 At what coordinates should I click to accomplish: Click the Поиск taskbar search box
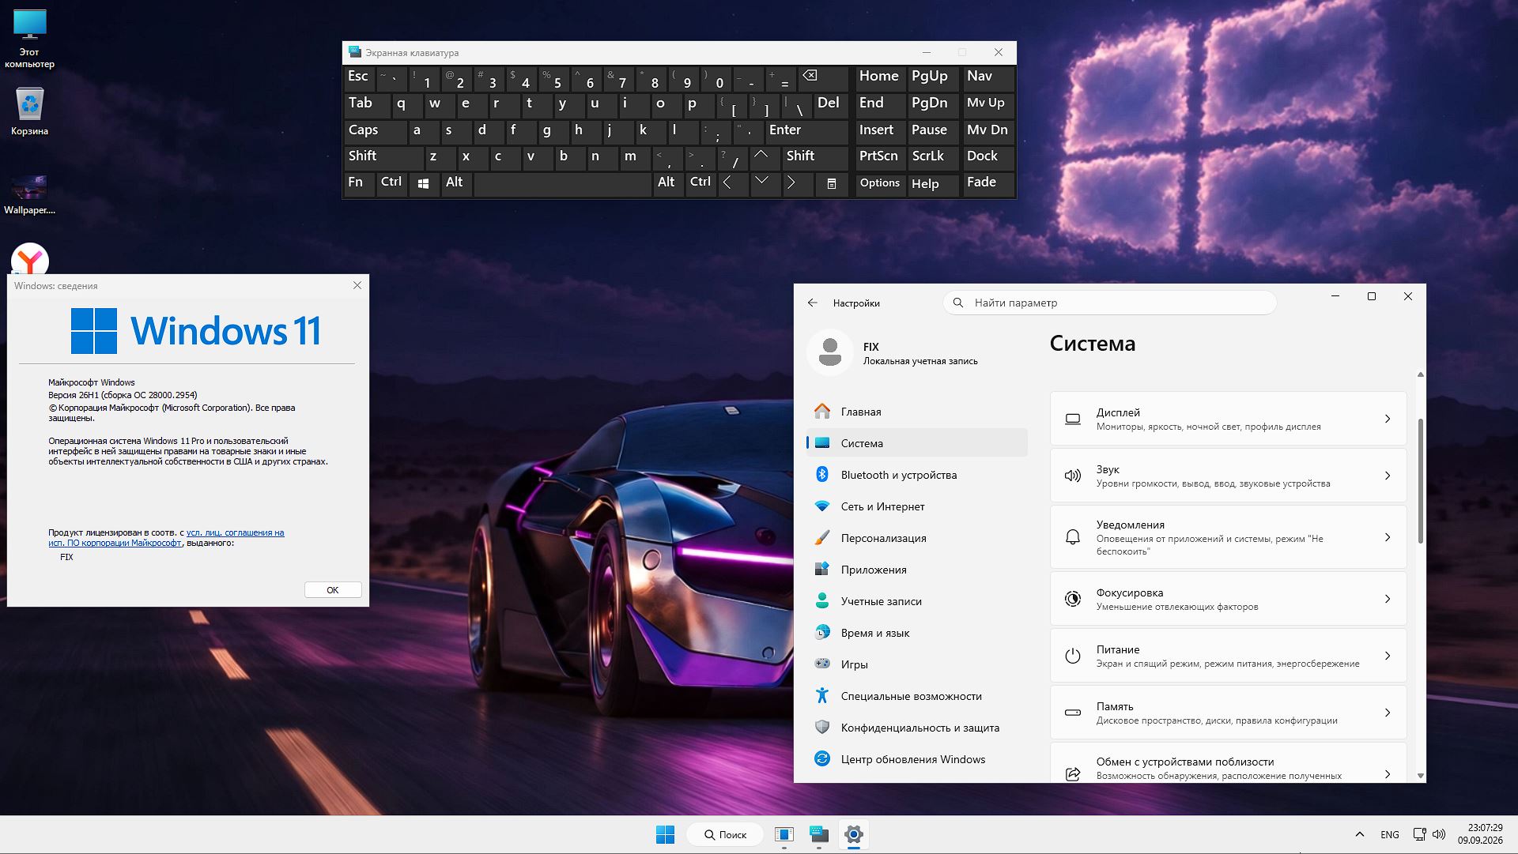pyautogui.click(x=726, y=834)
